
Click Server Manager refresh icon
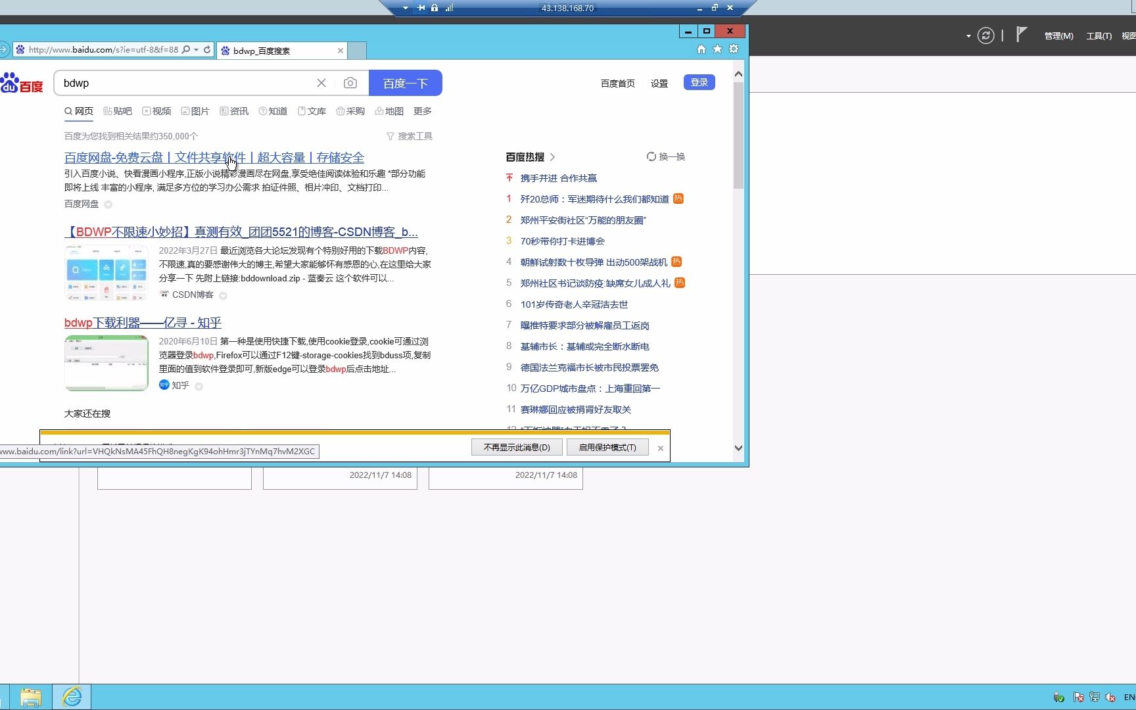pyautogui.click(x=985, y=35)
